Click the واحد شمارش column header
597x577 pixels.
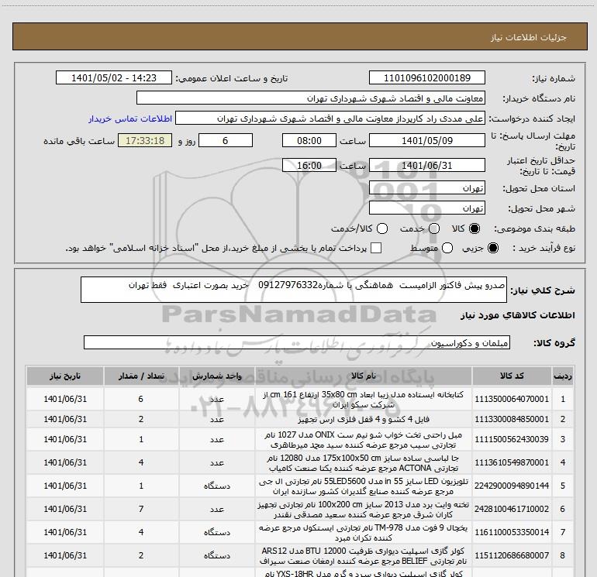pyautogui.click(x=216, y=376)
